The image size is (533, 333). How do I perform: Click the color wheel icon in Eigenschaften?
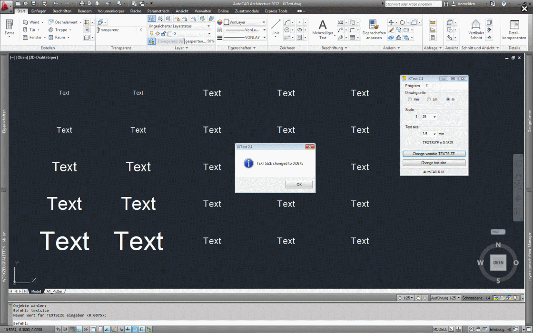[219, 22]
